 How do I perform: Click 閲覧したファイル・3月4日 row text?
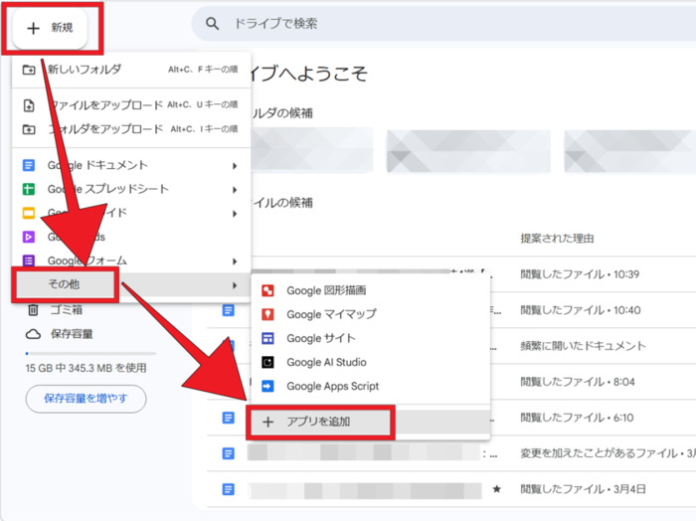coord(583,489)
